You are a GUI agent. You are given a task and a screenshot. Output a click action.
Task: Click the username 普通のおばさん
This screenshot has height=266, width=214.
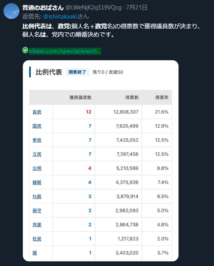(x=43, y=7)
